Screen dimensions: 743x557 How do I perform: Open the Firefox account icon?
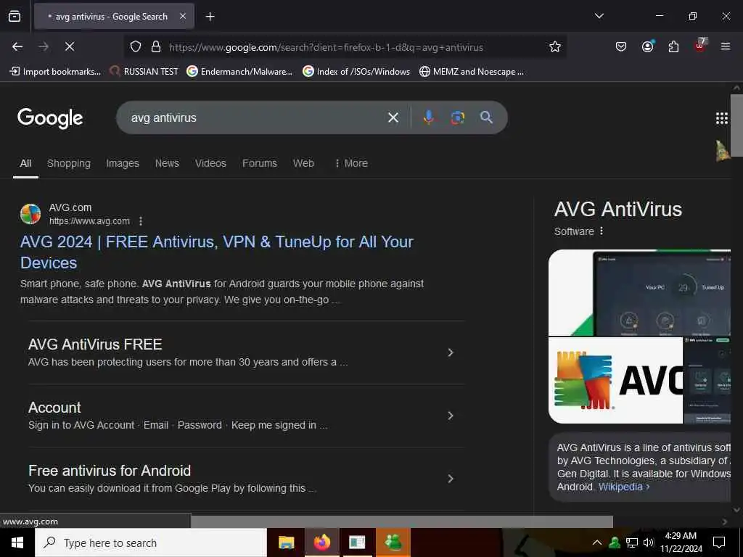click(x=647, y=46)
